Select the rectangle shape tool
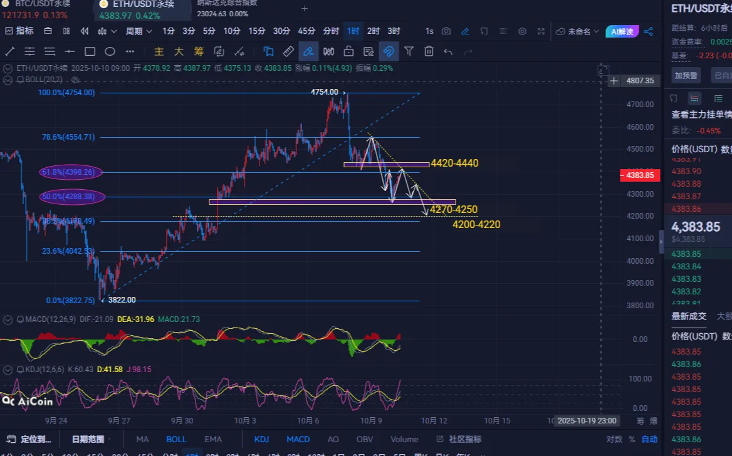The height and width of the screenshot is (456, 732). coord(90,51)
